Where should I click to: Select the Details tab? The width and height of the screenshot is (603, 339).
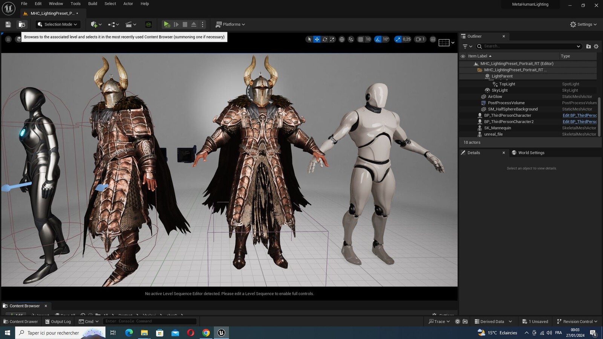pyautogui.click(x=474, y=153)
